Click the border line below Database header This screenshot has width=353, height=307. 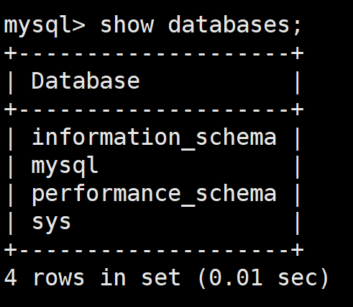154,110
